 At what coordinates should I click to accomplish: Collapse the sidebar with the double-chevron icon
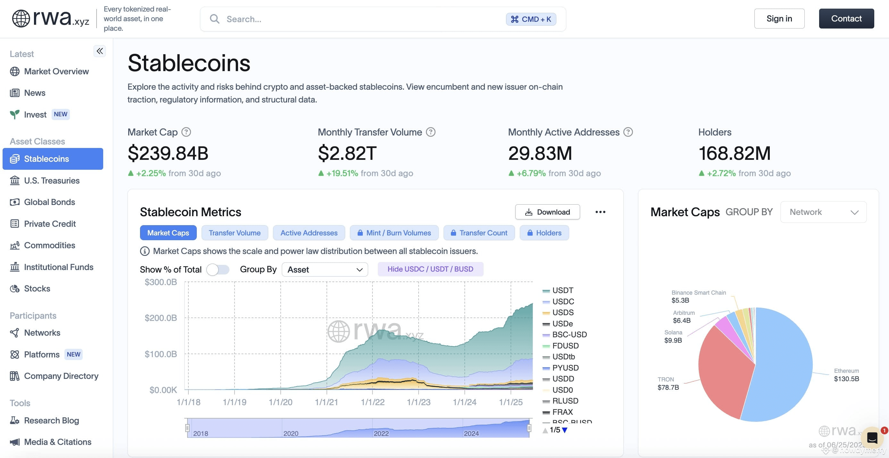100,51
